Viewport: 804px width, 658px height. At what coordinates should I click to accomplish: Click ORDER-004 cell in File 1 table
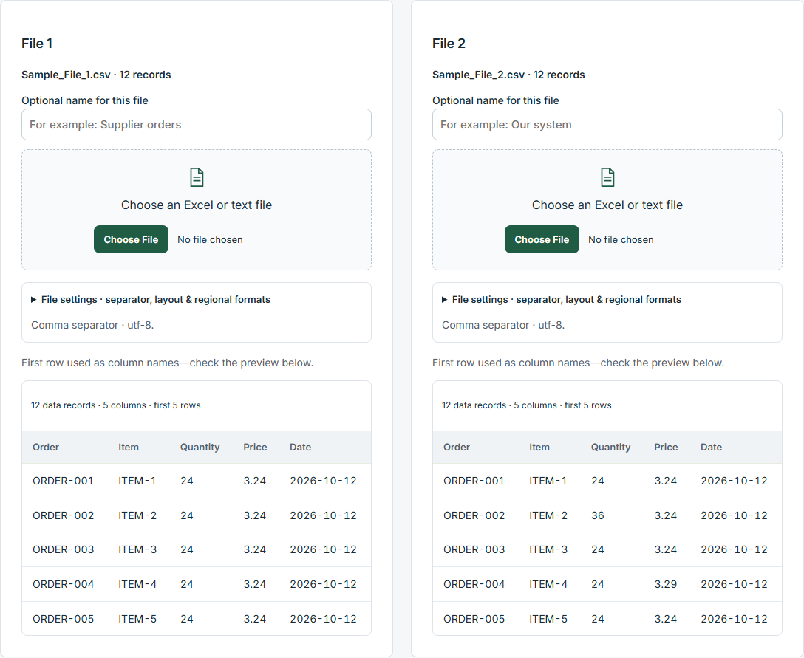(x=63, y=584)
